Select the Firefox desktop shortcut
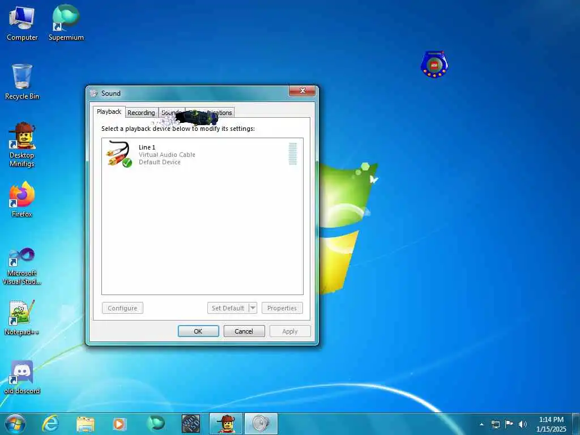Viewport: 580px width, 435px height. [x=22, y=199]
